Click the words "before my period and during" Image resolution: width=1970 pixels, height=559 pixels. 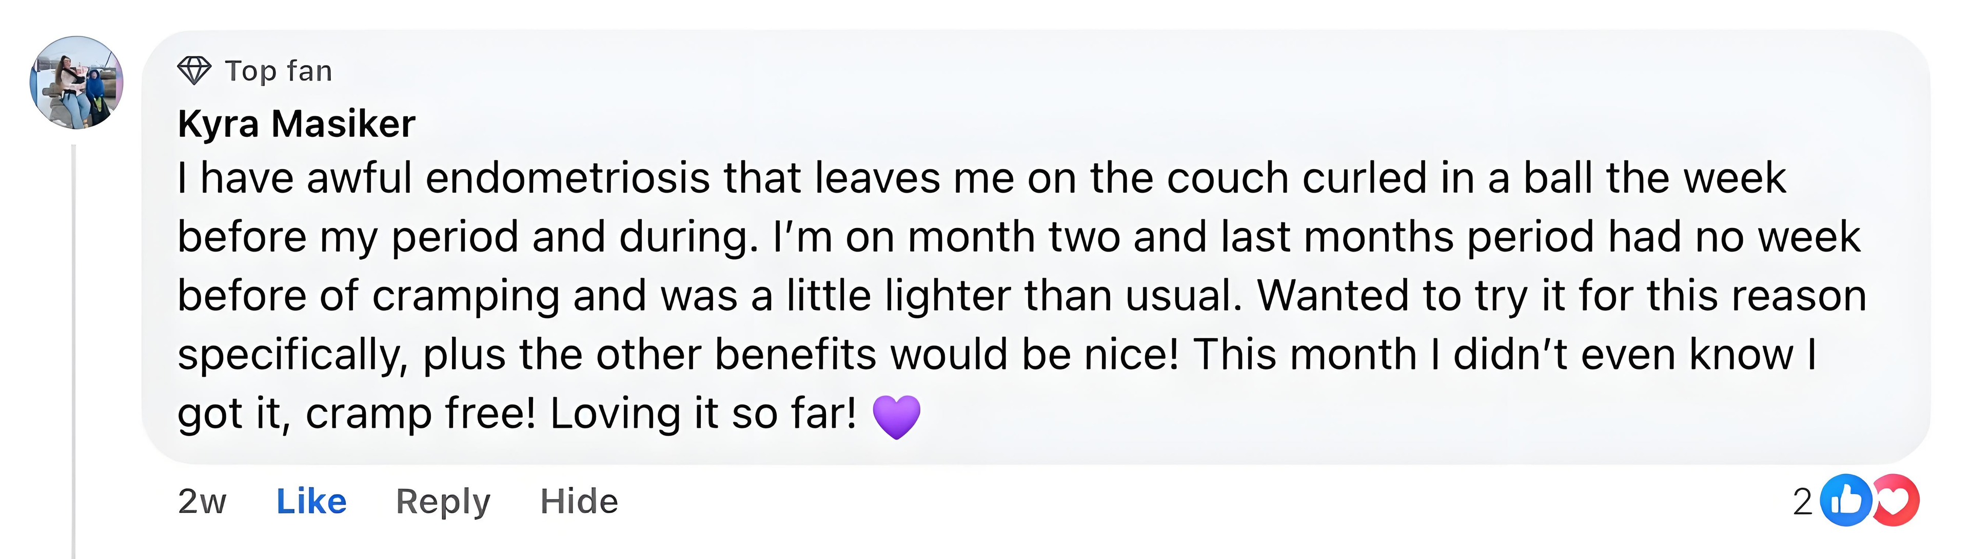tap(466, 238)
